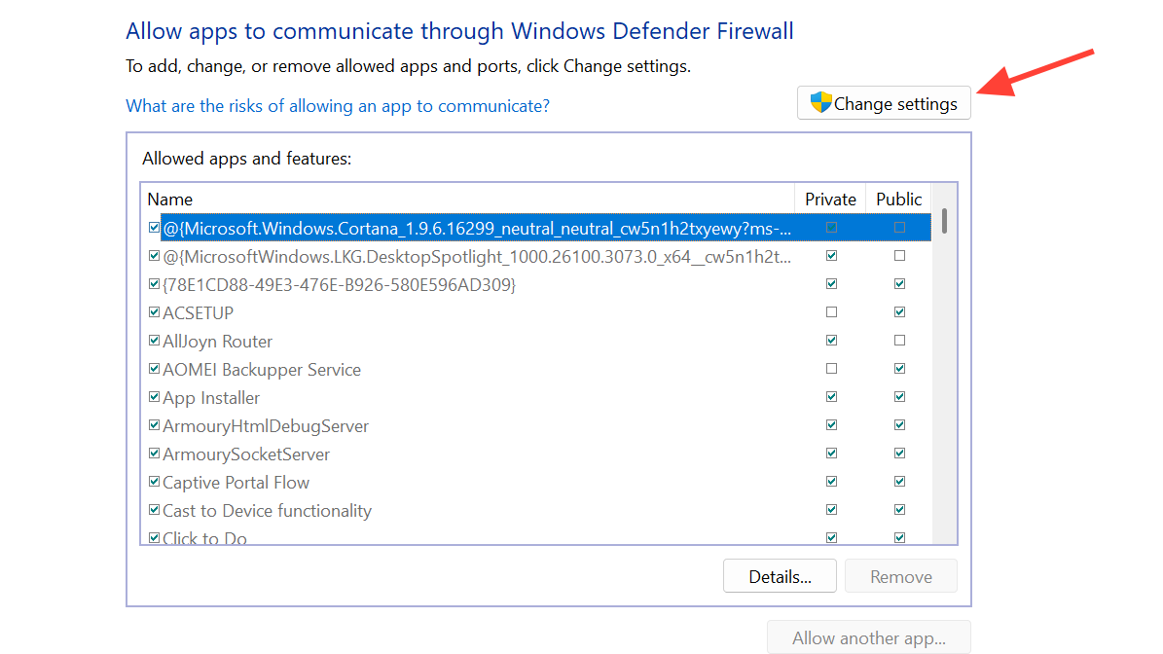This screenshot has height=654, width=1163.
Task: Uncheck ArmourySocketServer Private checkbox
Action: [831, 454]
